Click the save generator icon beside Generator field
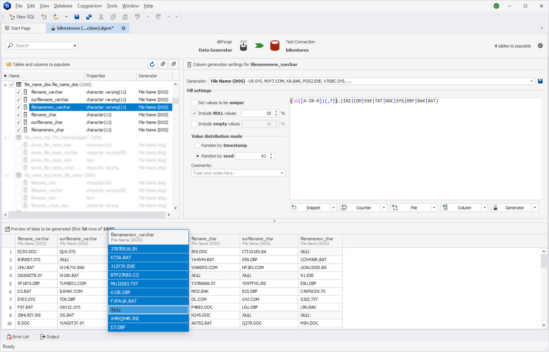The width and height of the screenshot is (549, 352). pos(540,81)
